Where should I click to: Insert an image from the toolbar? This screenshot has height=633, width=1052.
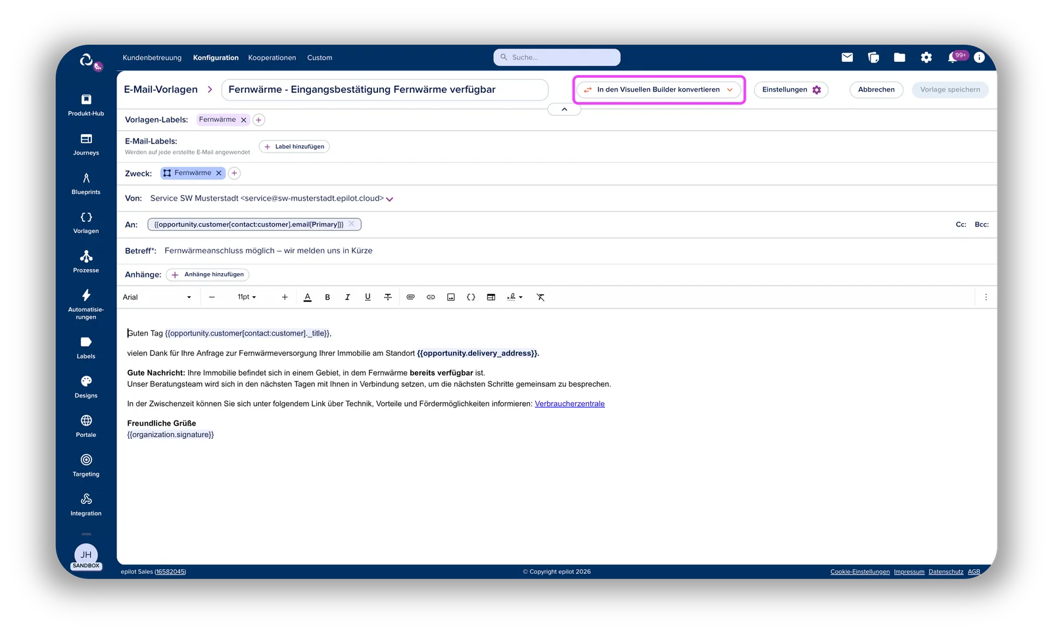[x=451, y=297]
